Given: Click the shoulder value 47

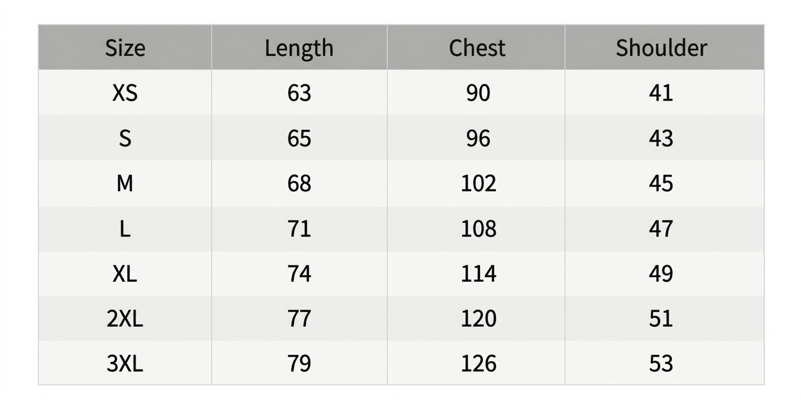Looking at the screenshot, I should tap(661, 228).
